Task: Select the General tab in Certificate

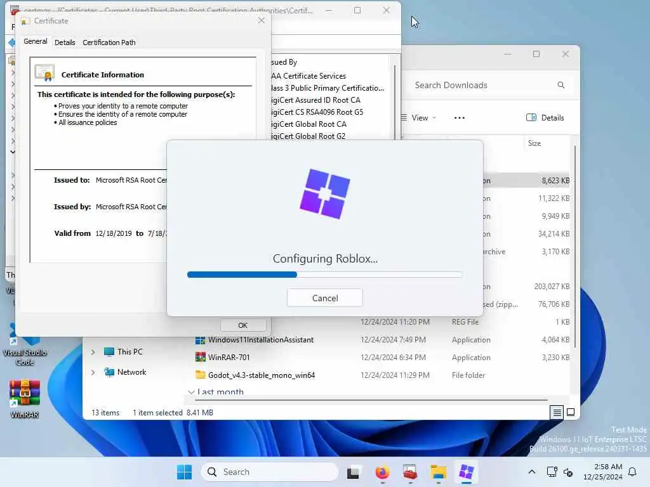Action: click(36, 41)
